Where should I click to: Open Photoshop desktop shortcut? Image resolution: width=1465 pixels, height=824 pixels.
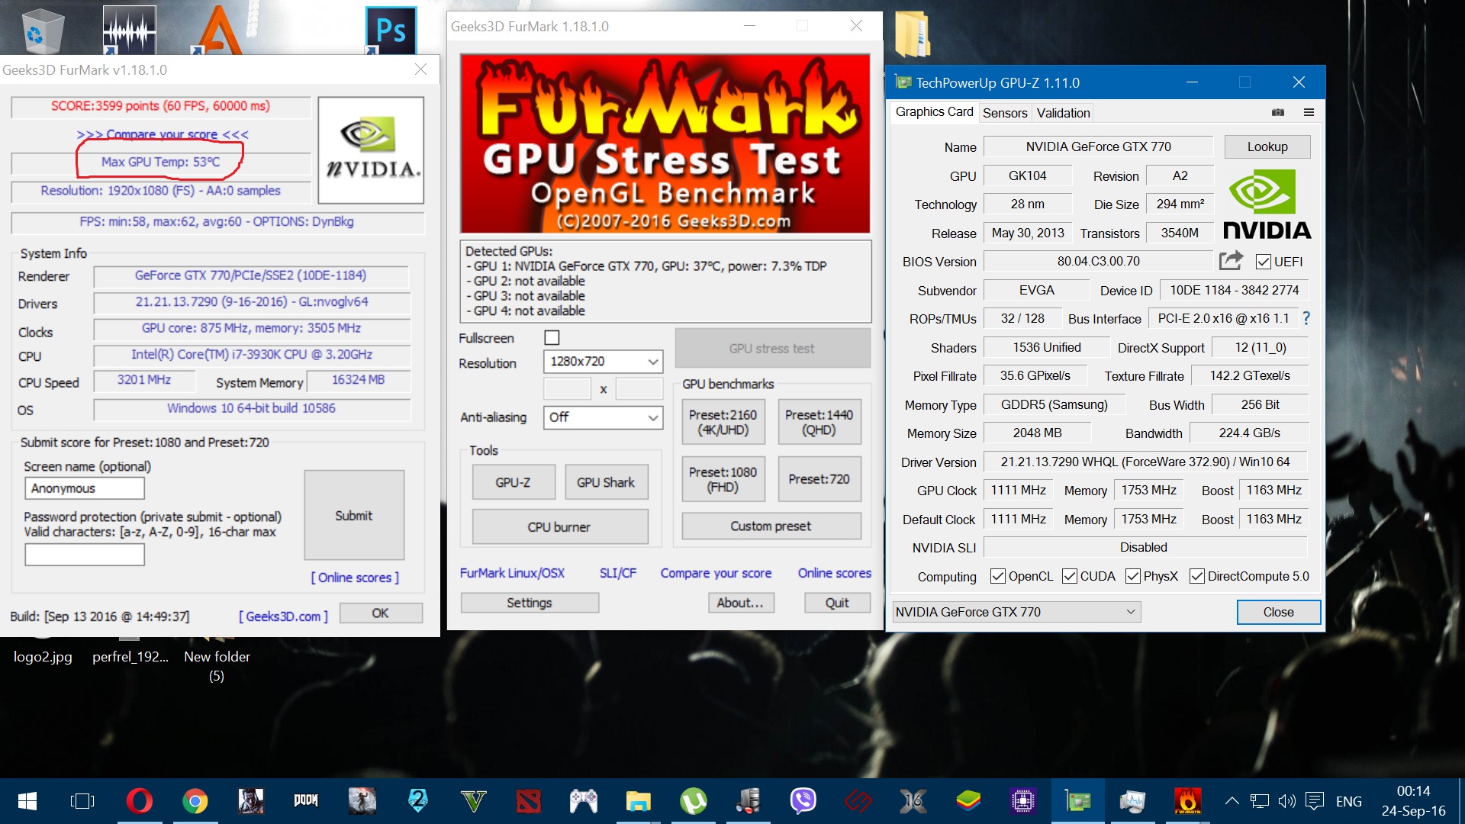coord(391,31)
